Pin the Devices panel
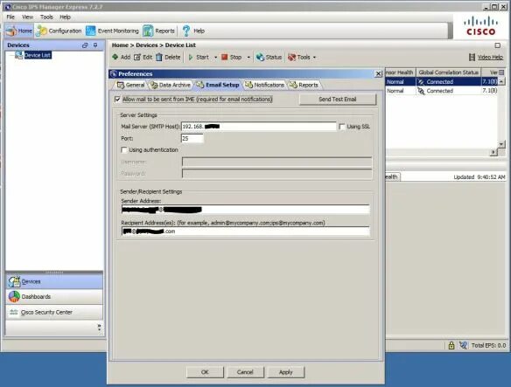This screenshot has width=511, height=387. point(95,45)
